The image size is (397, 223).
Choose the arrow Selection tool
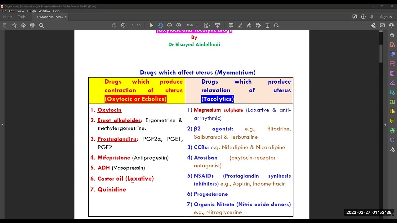pos(151,25)
